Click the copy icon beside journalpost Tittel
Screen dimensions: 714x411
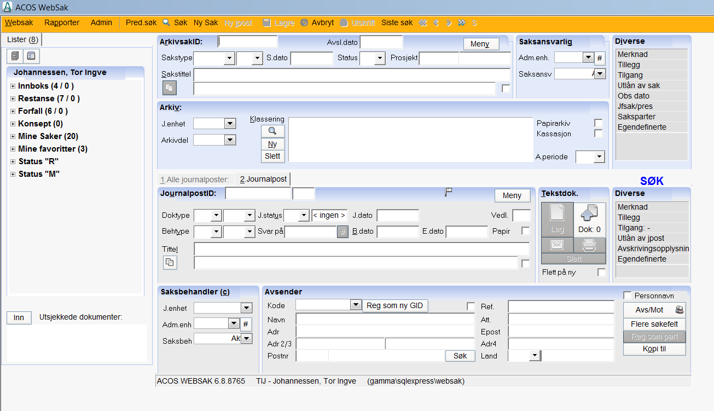tap(170, 263)
